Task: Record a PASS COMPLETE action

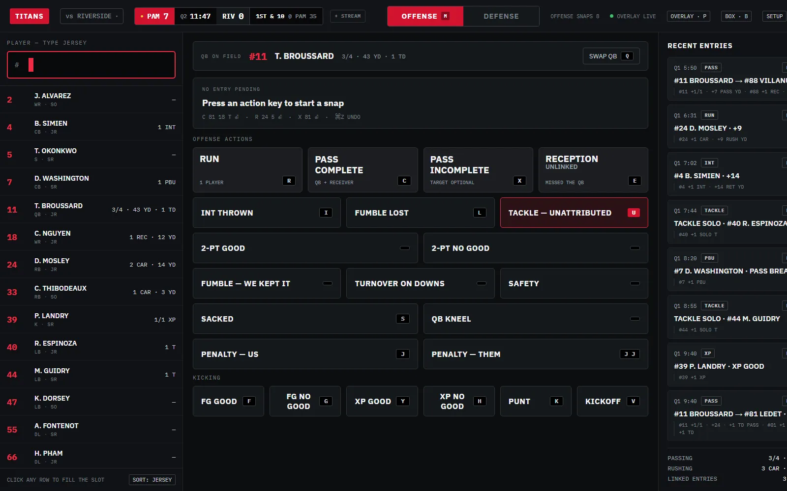Action: tap(363, 170)
